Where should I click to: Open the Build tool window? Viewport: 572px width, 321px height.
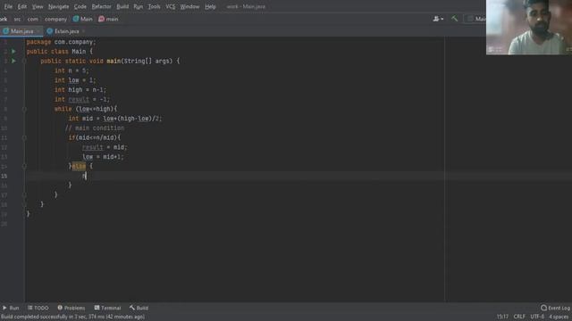(139, 308)
